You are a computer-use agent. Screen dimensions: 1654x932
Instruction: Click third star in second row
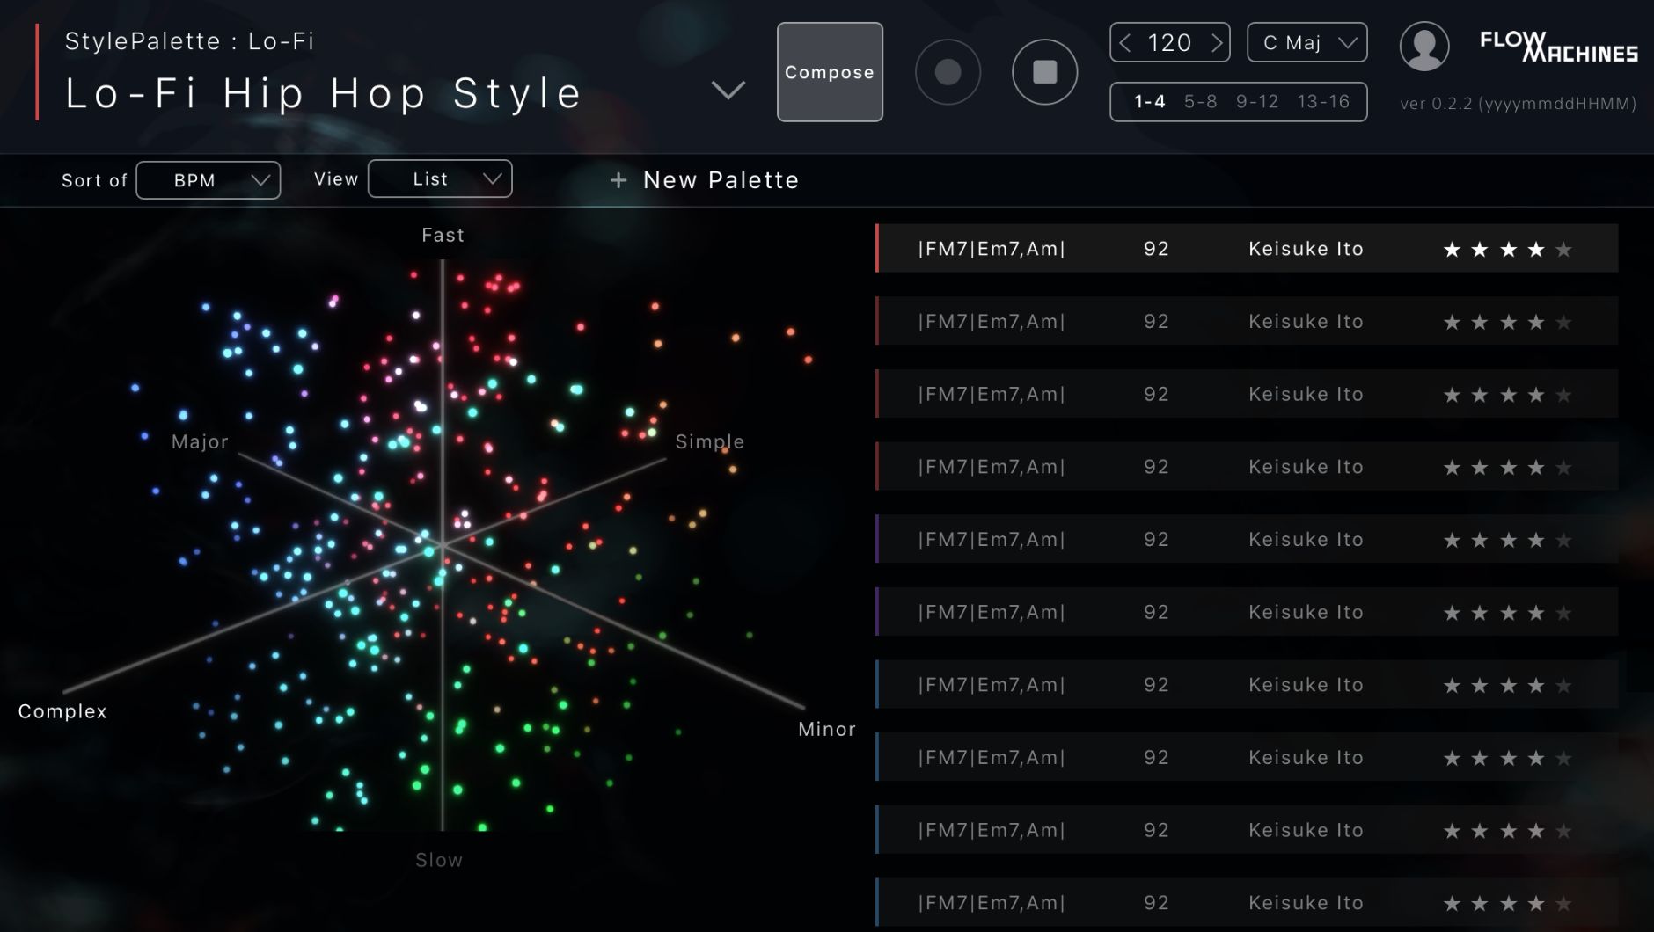pos(1508,323)
